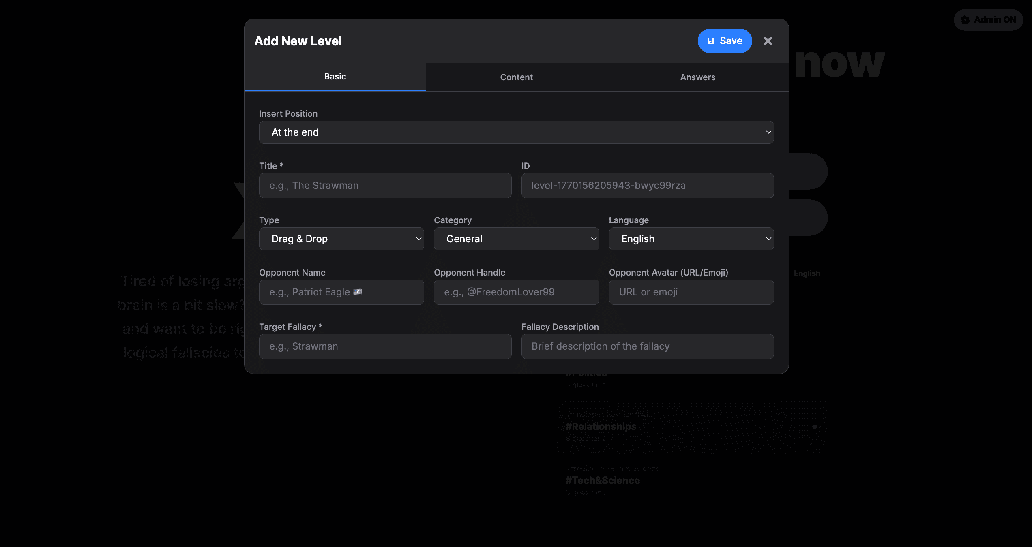Switch to the Answers tab
The width and height of the screenshot is (1032, 547).
tap(697, 77)
